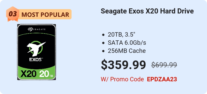Click the W/ Promo Code text
Viewport: 207px width, 94px height.
tap(122, 79)
